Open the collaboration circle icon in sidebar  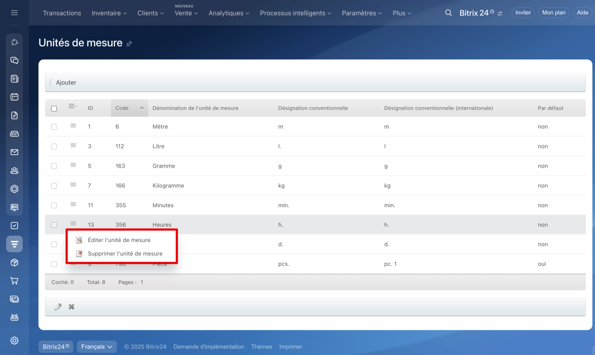tap(14, 42)
